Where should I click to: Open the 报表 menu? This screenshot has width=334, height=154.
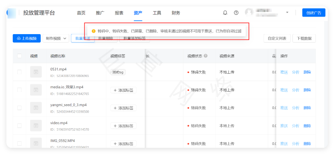pyautogui.click(x=119, y=13)
